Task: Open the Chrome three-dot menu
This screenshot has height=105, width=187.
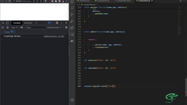Action: (66, 1)
